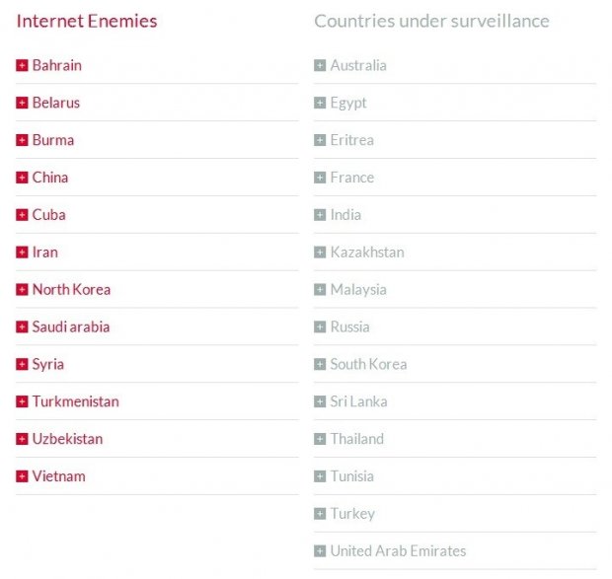Expand Turkey using its plus icon
Screen dimensions: 612x579
(x=320, y=514)
